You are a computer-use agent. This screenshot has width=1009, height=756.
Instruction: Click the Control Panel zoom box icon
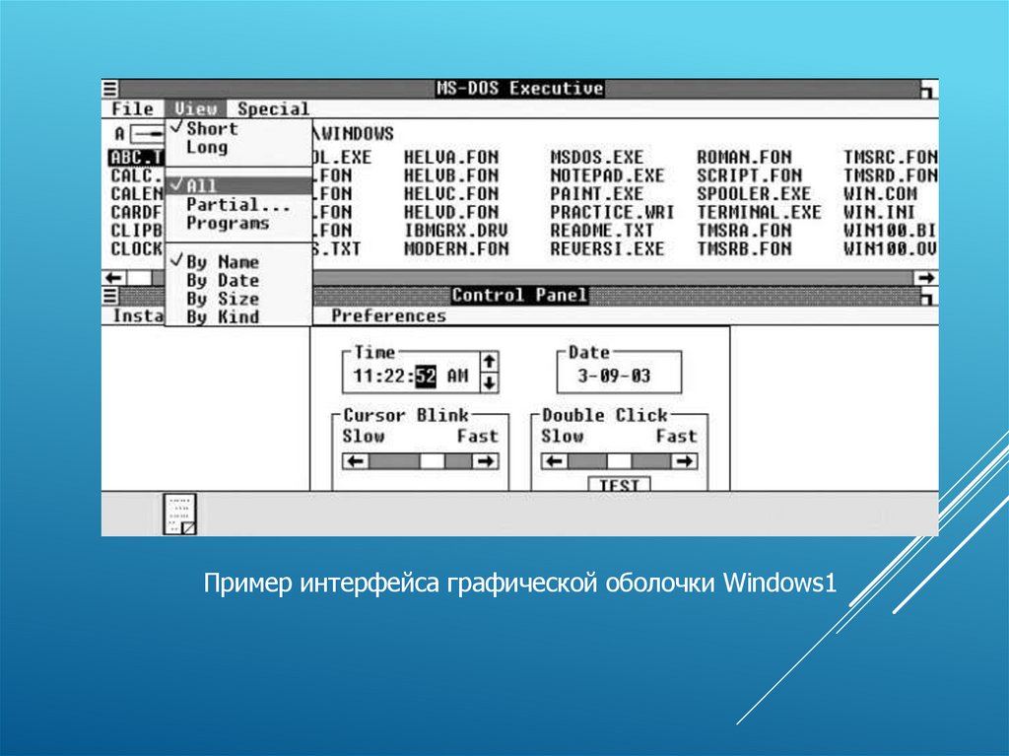click(x=926, y=297)
